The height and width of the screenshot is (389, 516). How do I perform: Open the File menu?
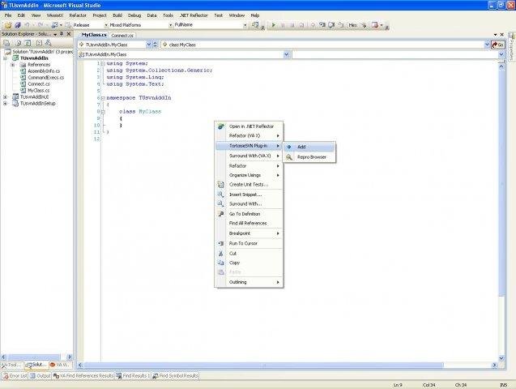pyautogui.click(x=8, y=15)
